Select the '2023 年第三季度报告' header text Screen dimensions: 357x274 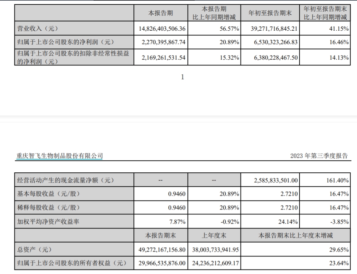coord(319,156)
